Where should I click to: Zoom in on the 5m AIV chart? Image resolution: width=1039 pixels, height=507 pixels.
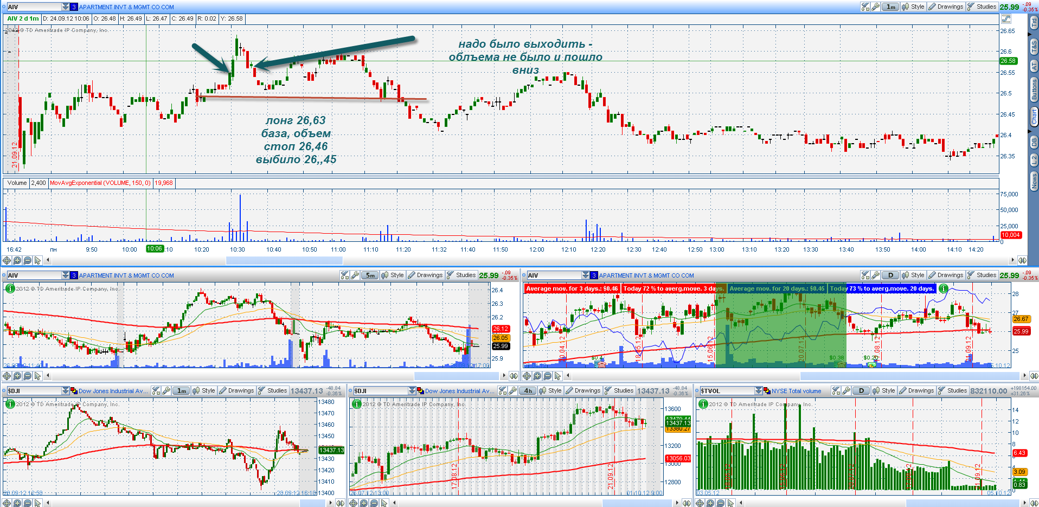[x=17, y=376]
